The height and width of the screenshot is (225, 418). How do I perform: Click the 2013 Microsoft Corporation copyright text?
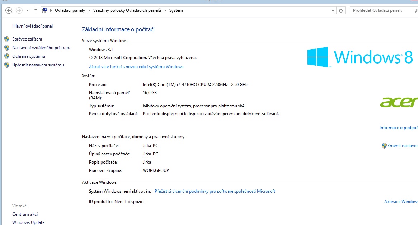[142, 57]
